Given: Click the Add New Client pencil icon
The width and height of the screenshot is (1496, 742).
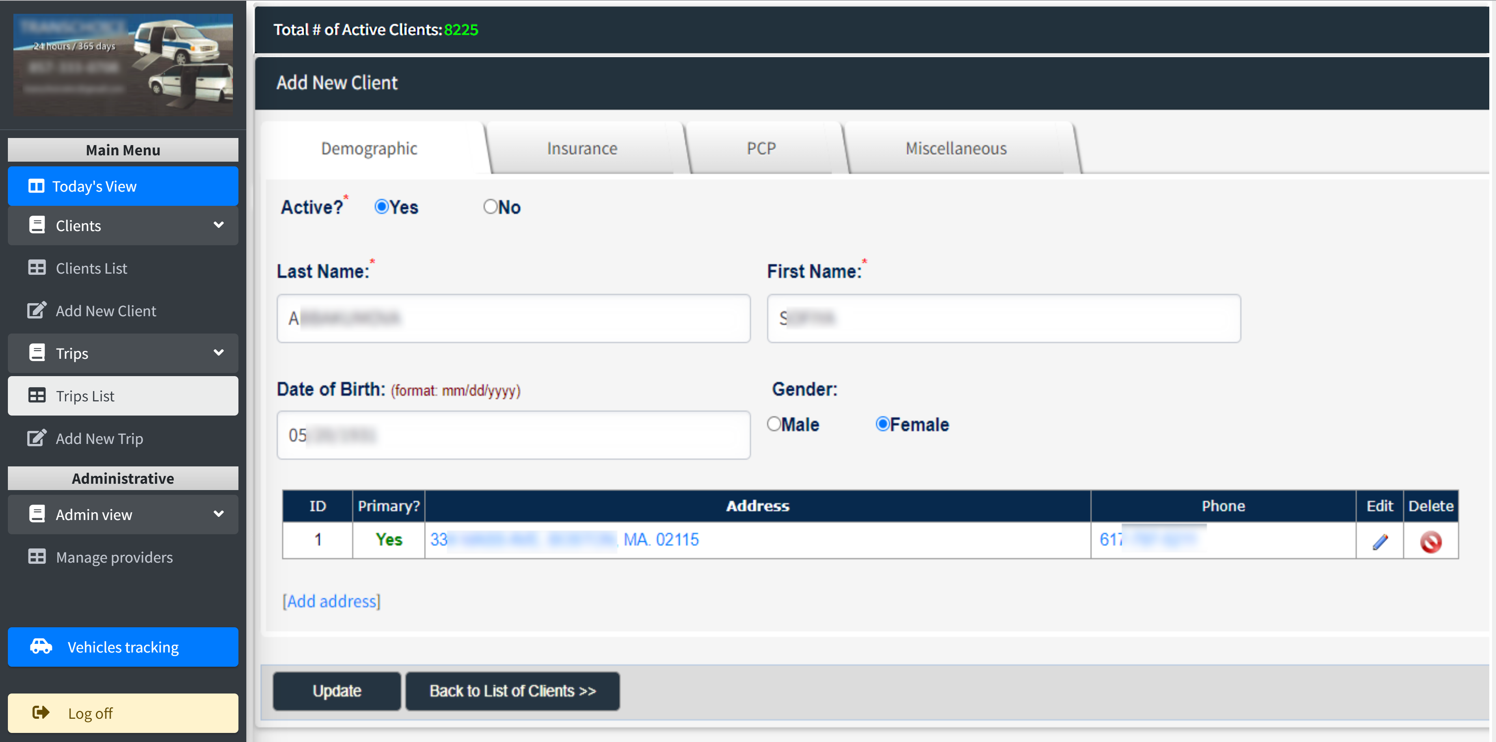Looking at the screenshot, I should click(37, 310).
